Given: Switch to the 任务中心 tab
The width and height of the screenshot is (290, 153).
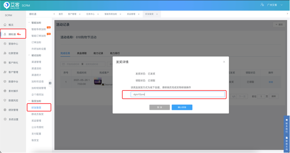Looking at the screenshot, I should [x=91, y=14].
